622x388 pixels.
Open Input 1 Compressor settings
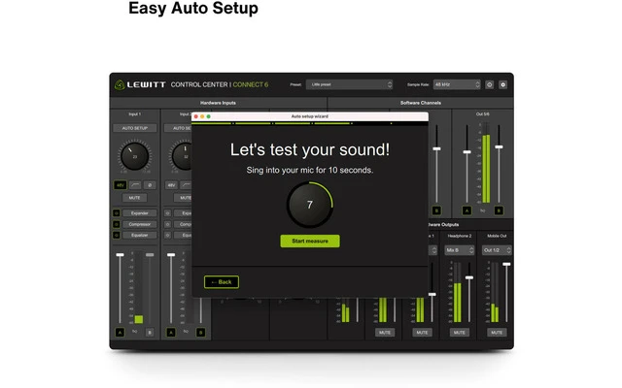click(x=139, y=224)
